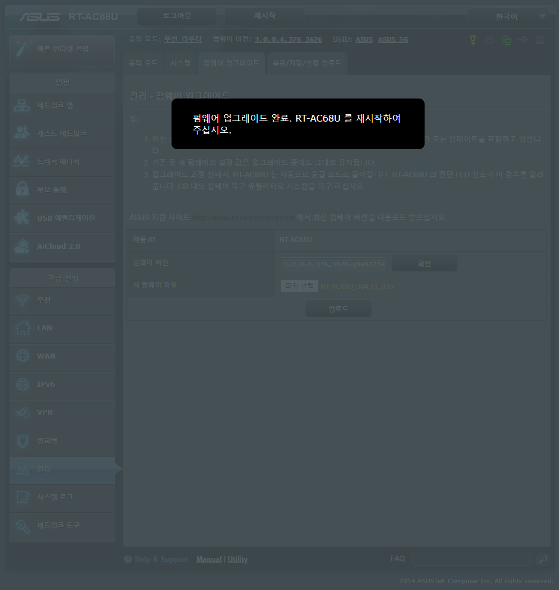Open the 한국어 language dropdown

click(x=508, y=17)
